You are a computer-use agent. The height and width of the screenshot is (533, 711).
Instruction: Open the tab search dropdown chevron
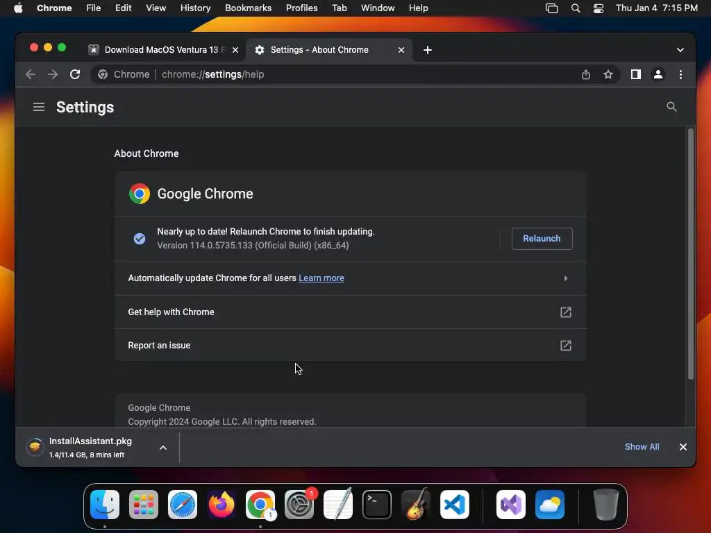680,50
